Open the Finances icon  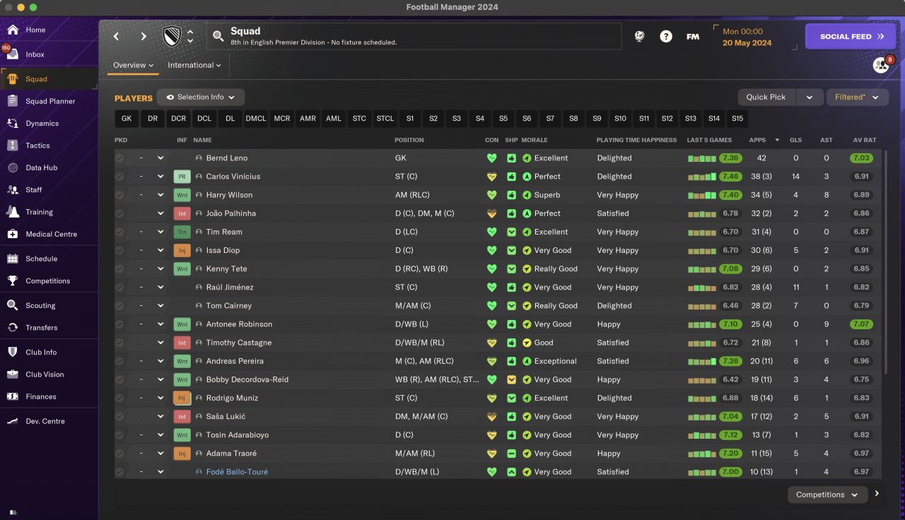click(13, 396)
